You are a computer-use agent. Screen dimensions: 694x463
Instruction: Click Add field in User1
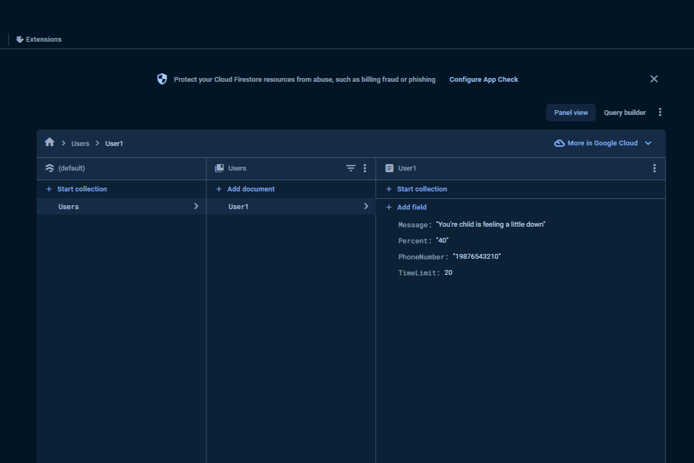click(x=406, y=207)
